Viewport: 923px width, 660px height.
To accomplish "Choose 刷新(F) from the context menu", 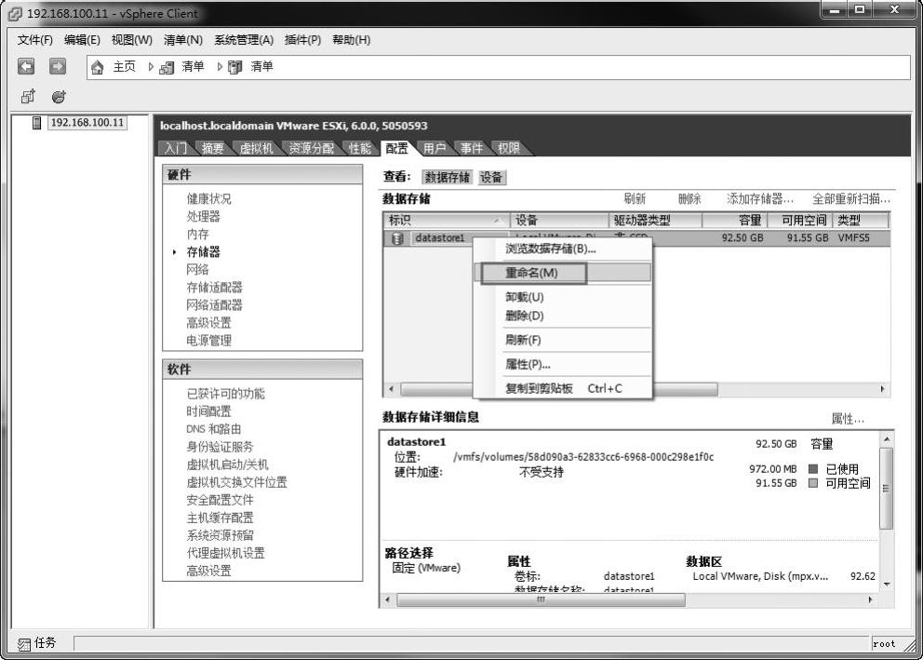I will pyautogui.click(x=562, y=340).
